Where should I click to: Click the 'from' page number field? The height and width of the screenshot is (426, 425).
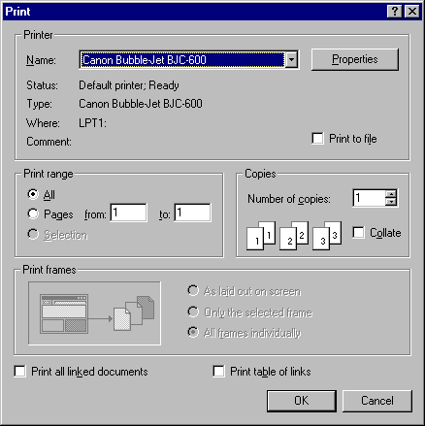pyautogui.click(x=128, y=213)
